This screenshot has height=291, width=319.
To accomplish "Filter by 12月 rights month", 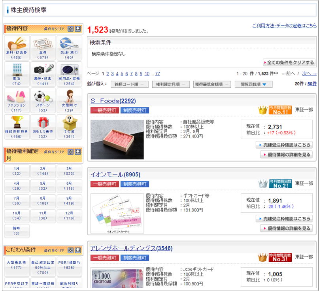I will coord(69,216).
